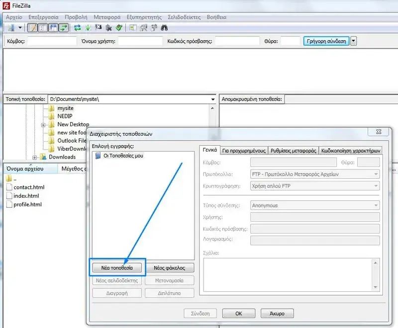This screenshot has width=398, height=328.
Task: Click the dialog Κόμβος host field
Action: (x=293, y=163)
